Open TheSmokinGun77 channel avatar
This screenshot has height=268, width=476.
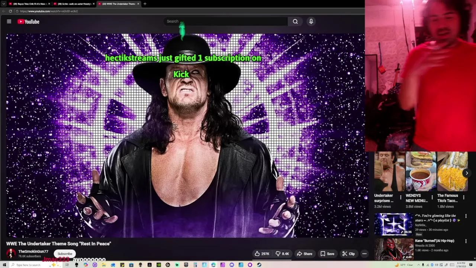(11, 254)
